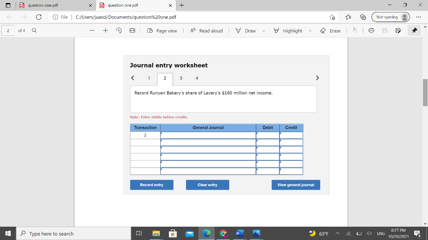This screenshot has width=428, height=240.
Task: Open Google Chrome from taskbar
Action: (x=223, y=233)
